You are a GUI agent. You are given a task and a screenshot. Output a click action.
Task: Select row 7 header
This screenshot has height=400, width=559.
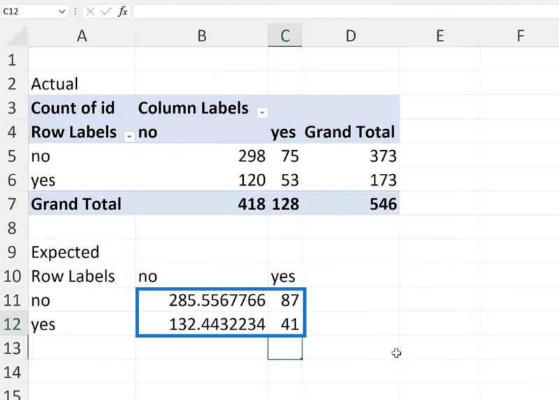point(13,204)
